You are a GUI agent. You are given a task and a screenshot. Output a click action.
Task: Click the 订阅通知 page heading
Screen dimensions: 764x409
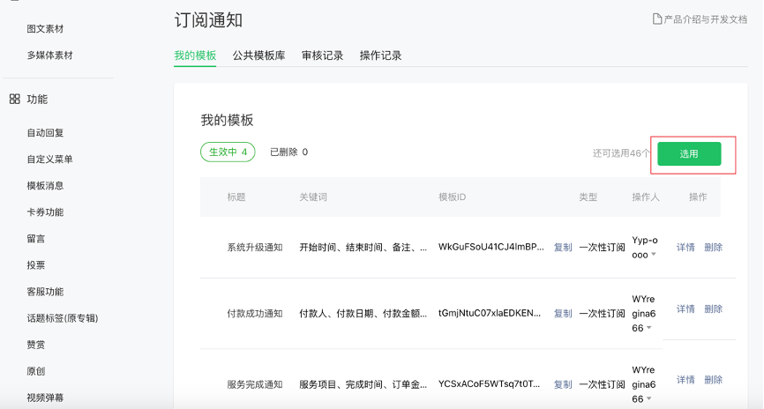(x=208, y=20)
